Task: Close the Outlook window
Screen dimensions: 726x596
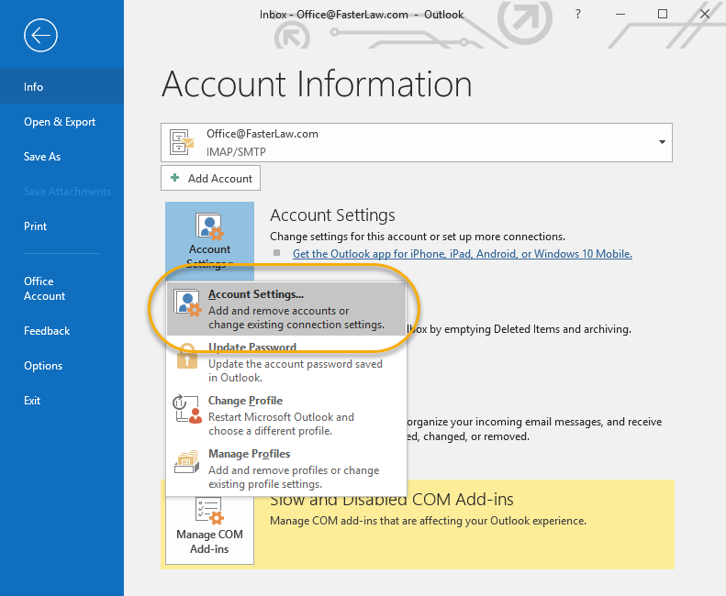Action: [x=705, y=14]
